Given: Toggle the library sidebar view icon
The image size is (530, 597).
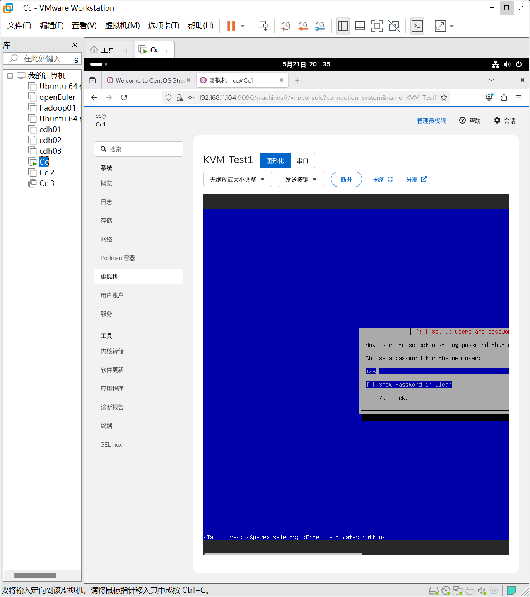Looking at the screenshot, I should pos(343,26).
